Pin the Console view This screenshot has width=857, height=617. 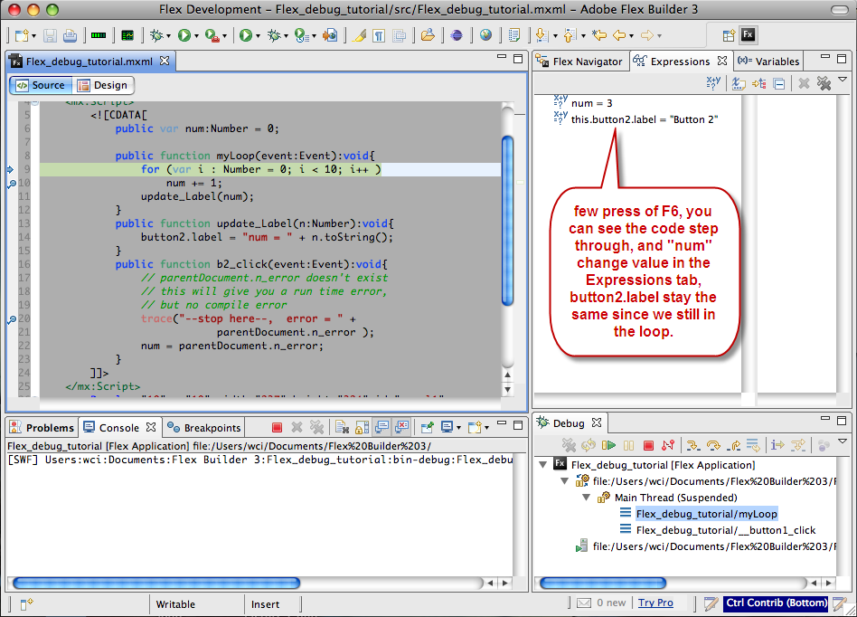428,428
